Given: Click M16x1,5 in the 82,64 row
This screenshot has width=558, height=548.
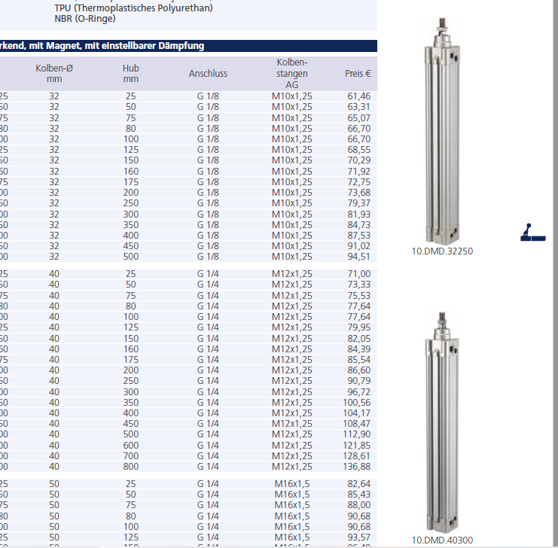Looking at the screenshot, I should [x=292, y=484].
